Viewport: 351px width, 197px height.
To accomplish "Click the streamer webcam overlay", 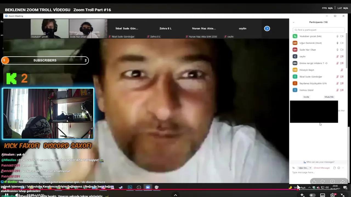I will tap(48, 114).
